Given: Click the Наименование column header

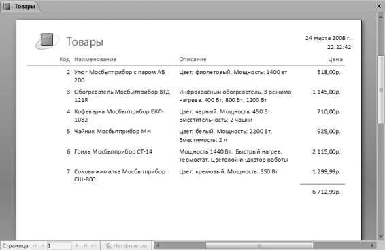Looking at the screenshot, I should tap(95, 59).
